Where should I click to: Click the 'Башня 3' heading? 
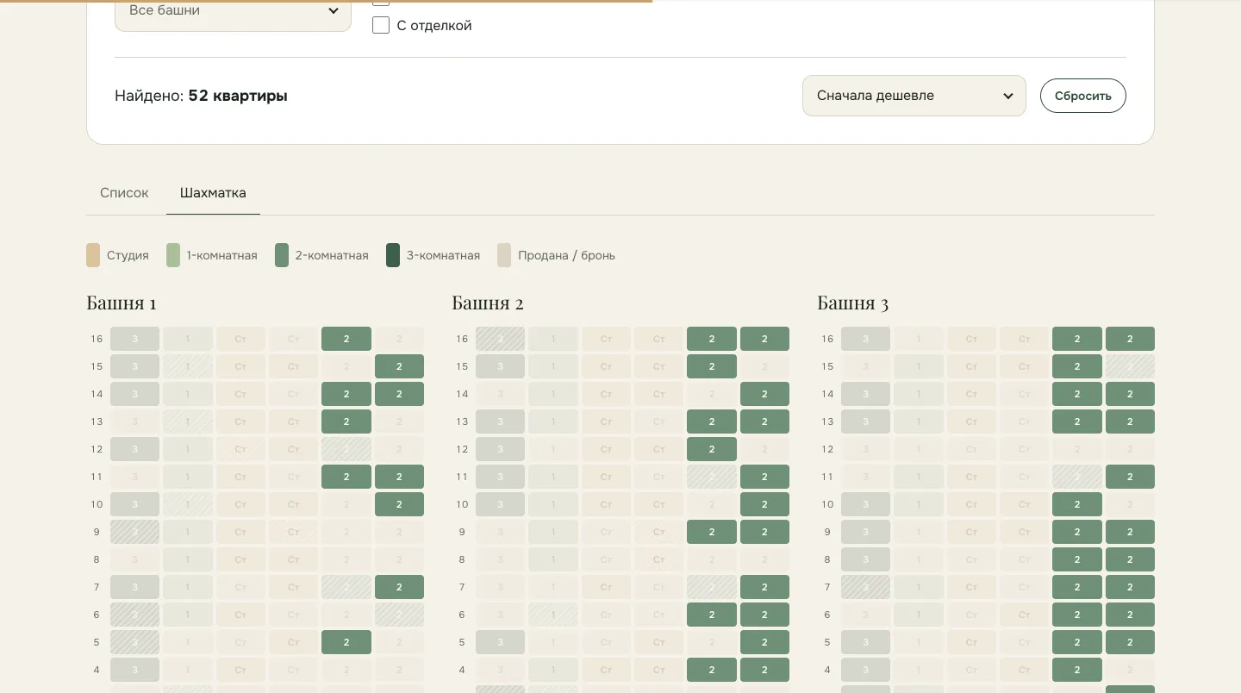click(852, 303)
